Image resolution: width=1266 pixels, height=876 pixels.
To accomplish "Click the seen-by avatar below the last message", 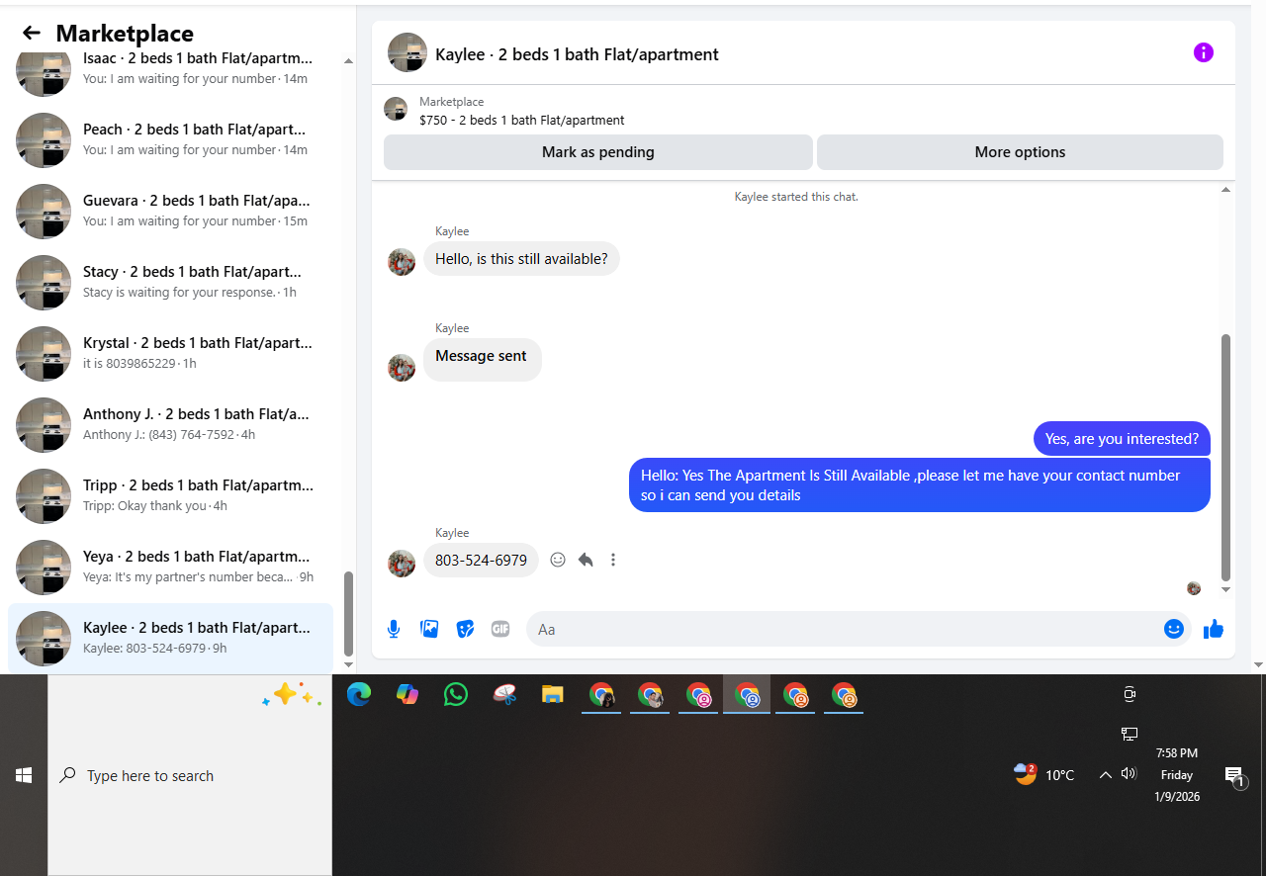I will click(x=1194, y=588).
